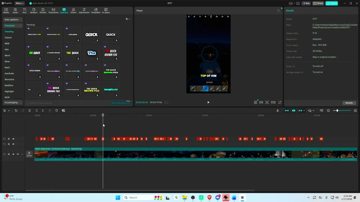360x202 pixels.
Task: Click the Modify button in Details
Action: coord(349,103)
